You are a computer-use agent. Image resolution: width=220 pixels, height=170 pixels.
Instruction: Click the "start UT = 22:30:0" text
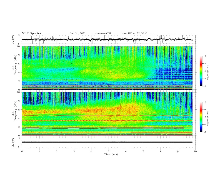(x=134, y=33)
